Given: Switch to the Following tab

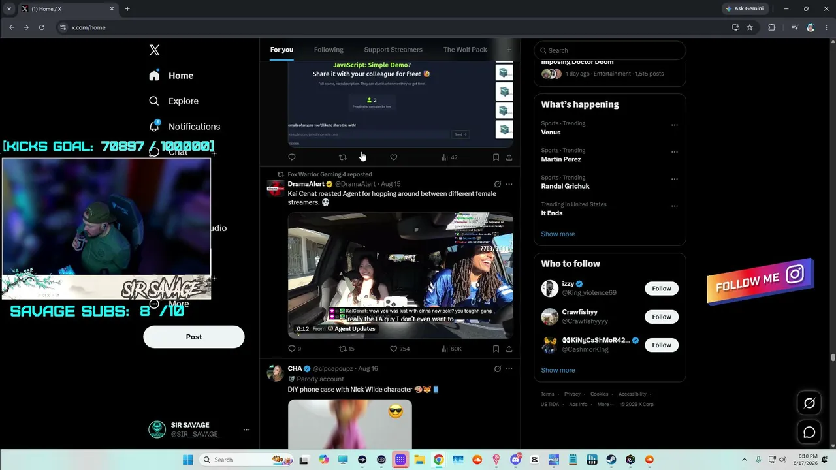Looking at the screenshot, I should tap(329, 50).
